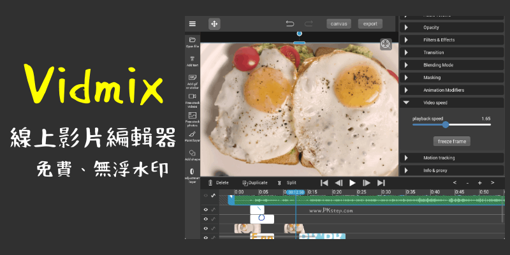Click the freeze frame button

pos(452,141)
